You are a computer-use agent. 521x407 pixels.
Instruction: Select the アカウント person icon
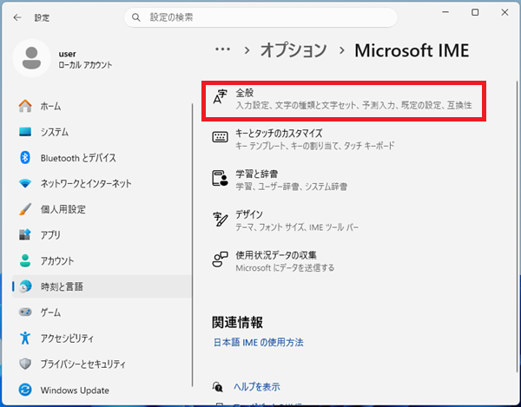point(25,260)
